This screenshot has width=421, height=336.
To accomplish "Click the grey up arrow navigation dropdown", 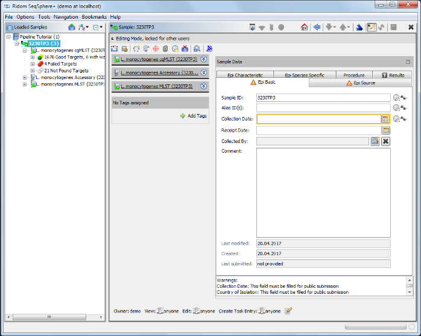I will (344, 27).
